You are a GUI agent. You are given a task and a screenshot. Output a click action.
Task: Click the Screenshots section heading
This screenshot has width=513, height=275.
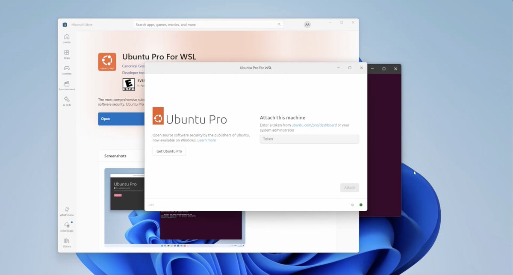[x=115, y=156]
